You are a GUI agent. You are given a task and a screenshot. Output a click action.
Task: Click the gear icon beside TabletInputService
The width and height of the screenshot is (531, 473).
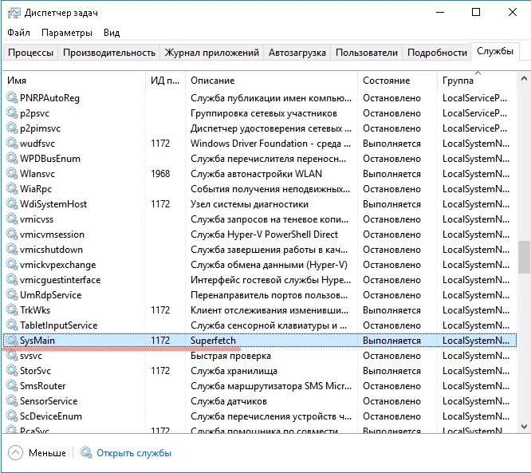point(12,325)
